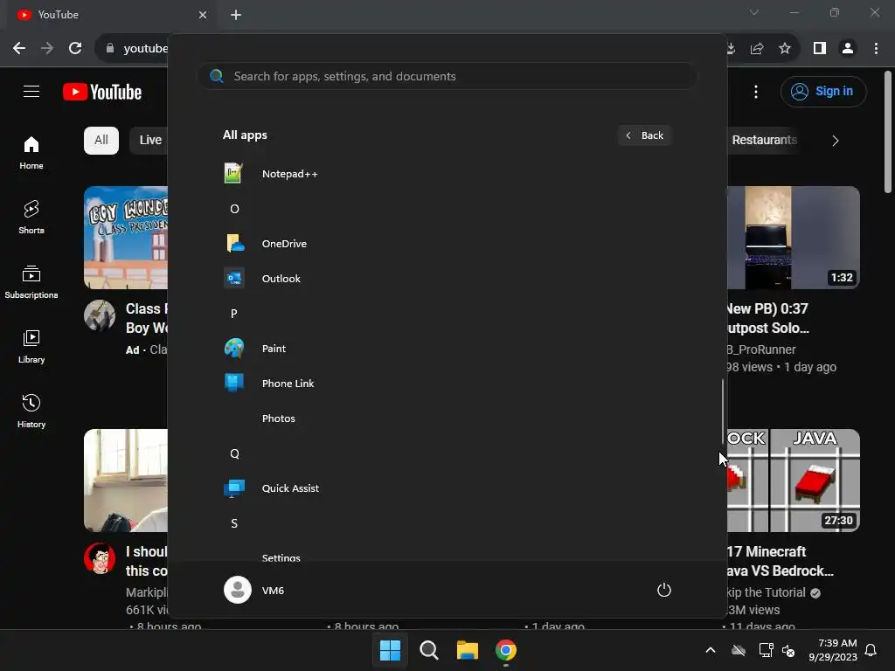Select the letter Q section header
The image size is (895, 671).
pyautogui.click(x=234, y=453)
